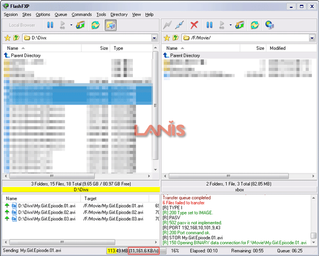This screenshot has height=256, width=319.
Task: Open the View menu
Action: [x=136, y=15]
